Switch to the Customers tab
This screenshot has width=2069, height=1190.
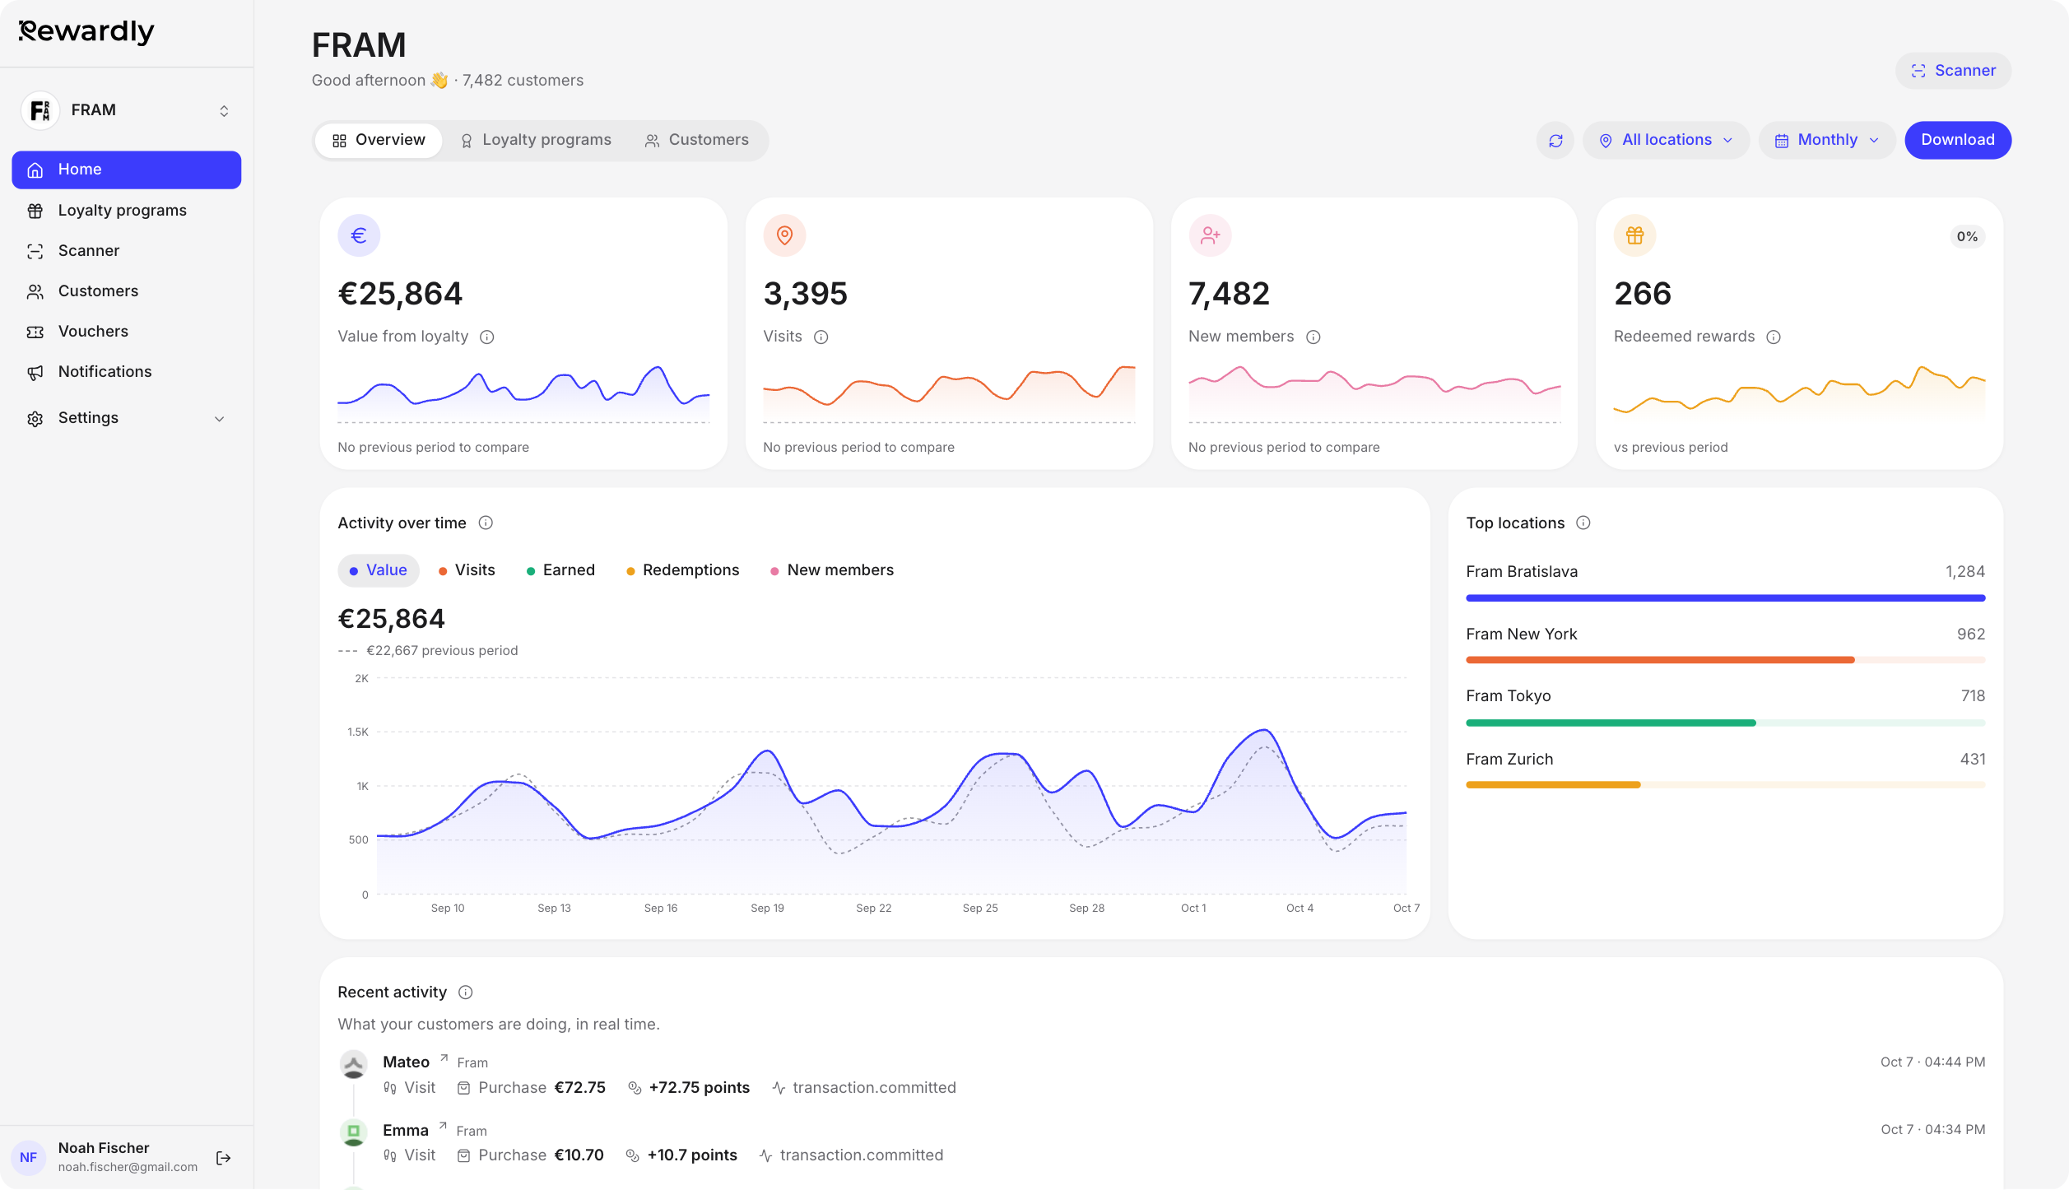tap(697, 141)
